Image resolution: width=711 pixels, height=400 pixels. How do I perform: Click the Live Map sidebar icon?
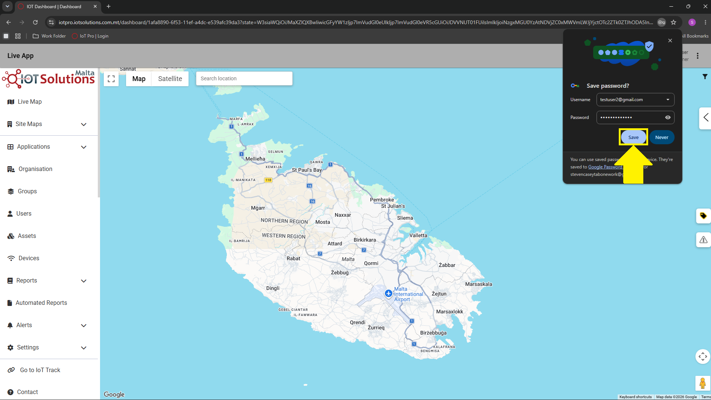point(11,102)
